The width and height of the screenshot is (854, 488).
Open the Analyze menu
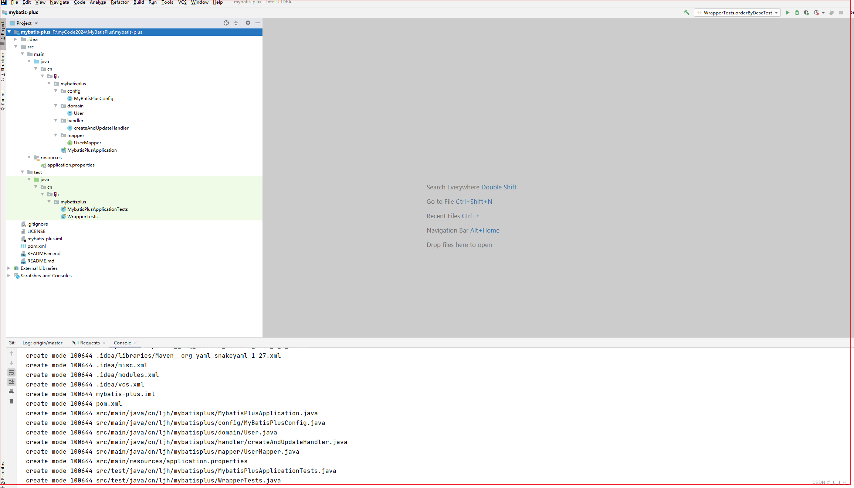98,2
